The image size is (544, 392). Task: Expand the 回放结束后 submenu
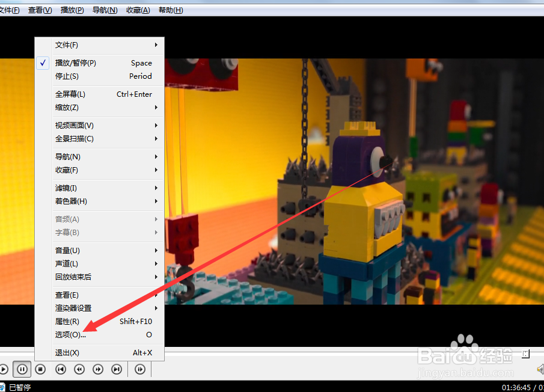[x=100, y=277]
